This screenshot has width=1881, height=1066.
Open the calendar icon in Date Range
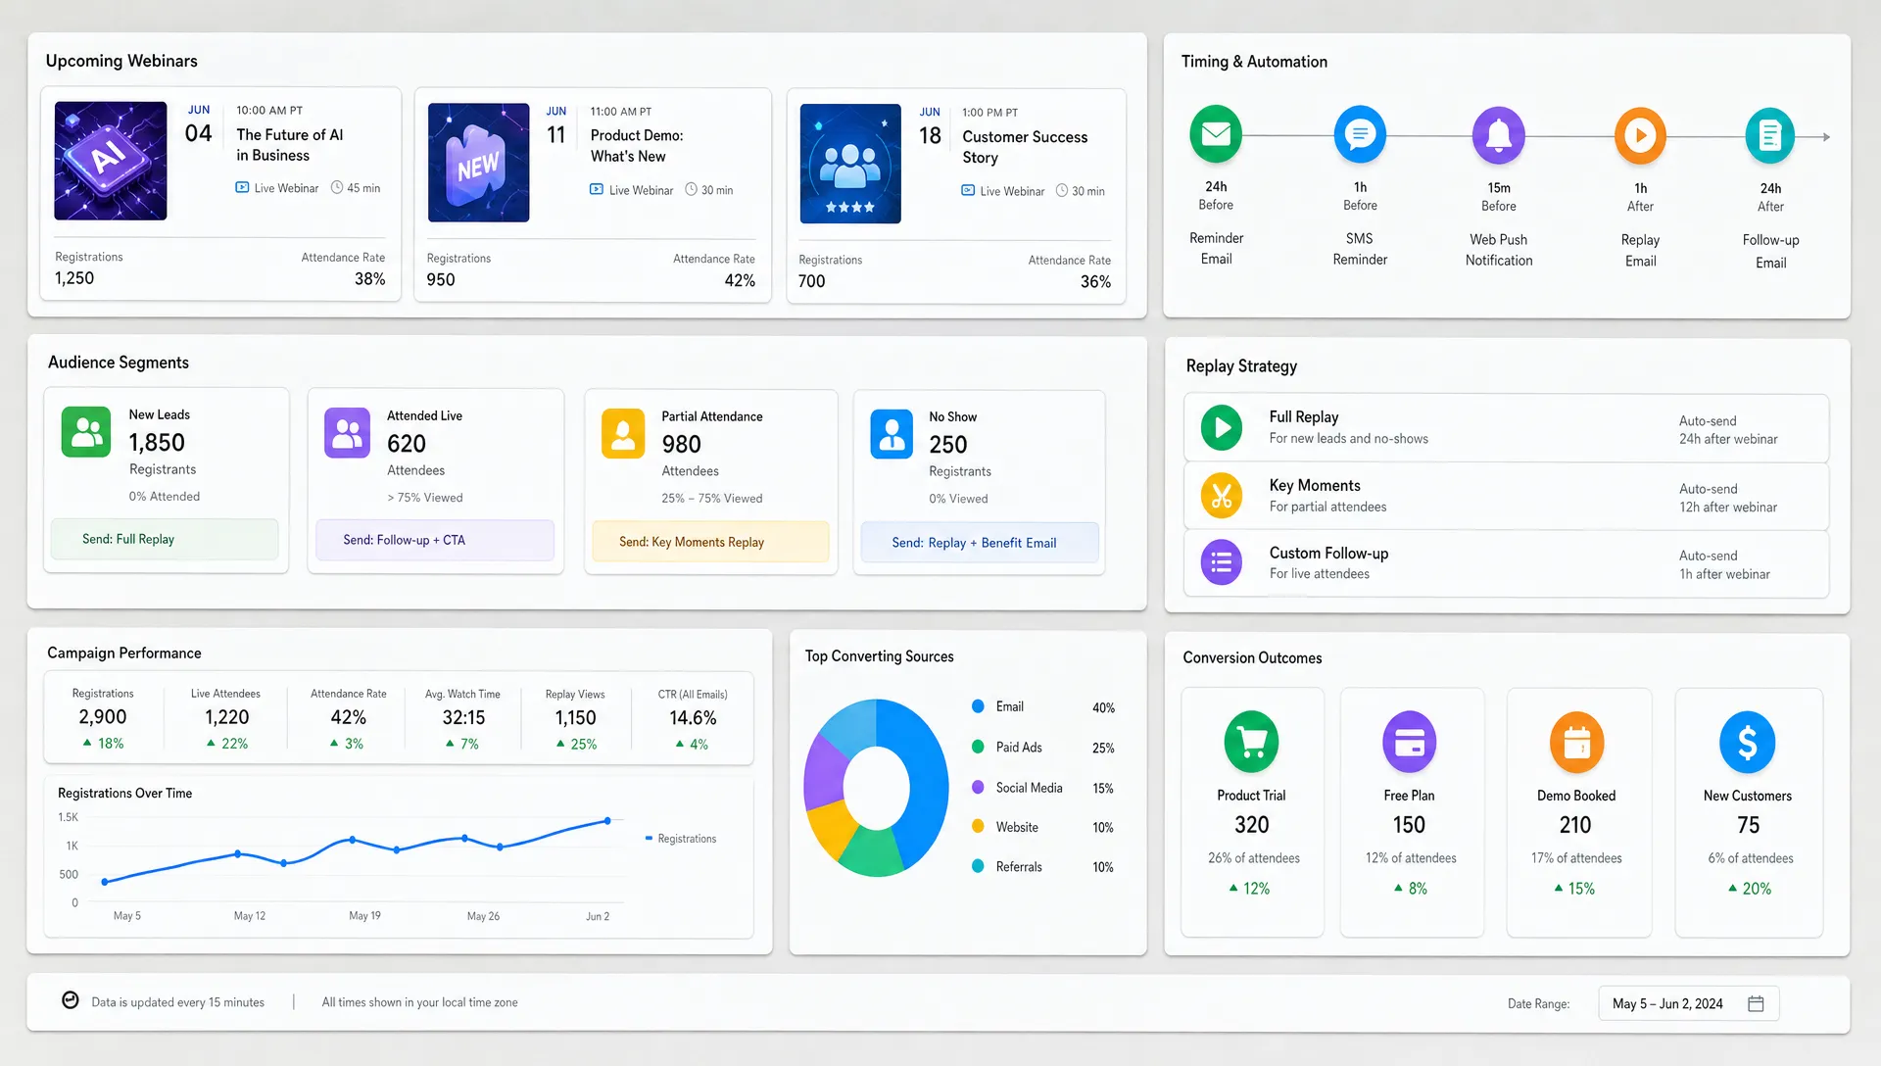1756,1003
